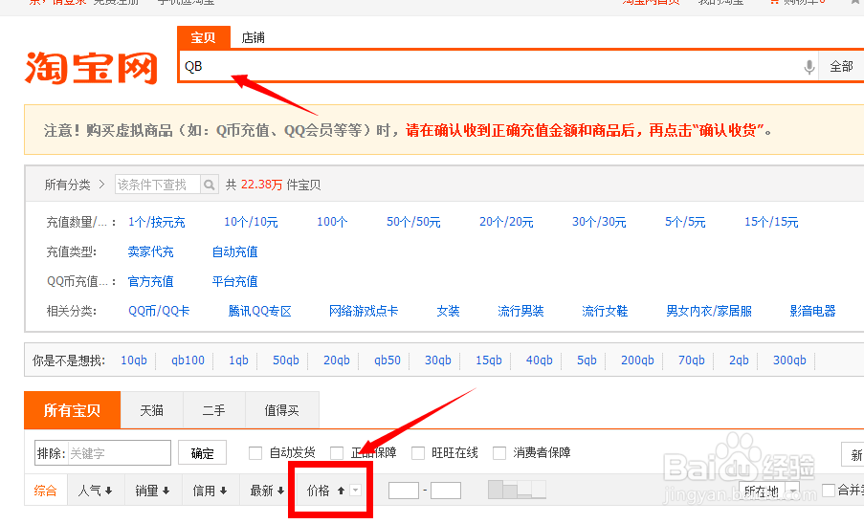Viewport: 864px width, 524px height.
Task: Filter by 10个/10元
Action: click(251, 222)
